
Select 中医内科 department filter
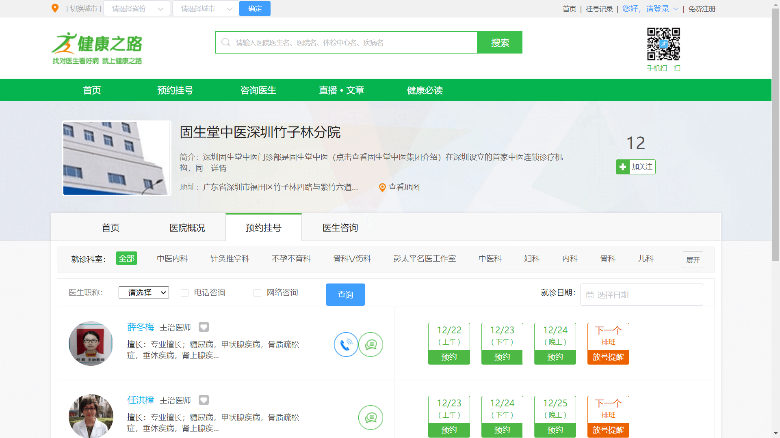pyautogui.click(x=172, y=259)
